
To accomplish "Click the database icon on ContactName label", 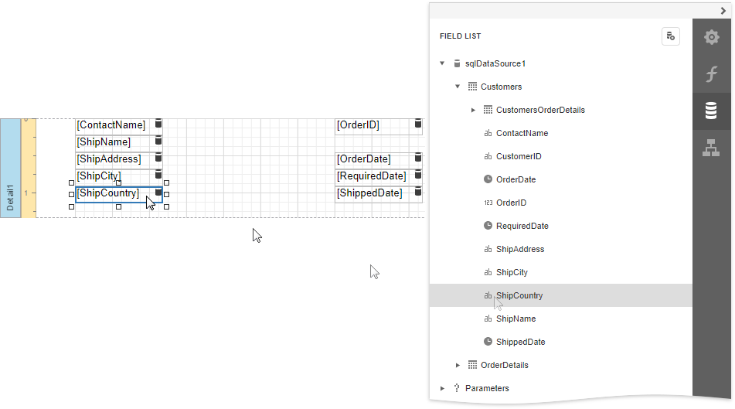I will click(x=158, y=124).
